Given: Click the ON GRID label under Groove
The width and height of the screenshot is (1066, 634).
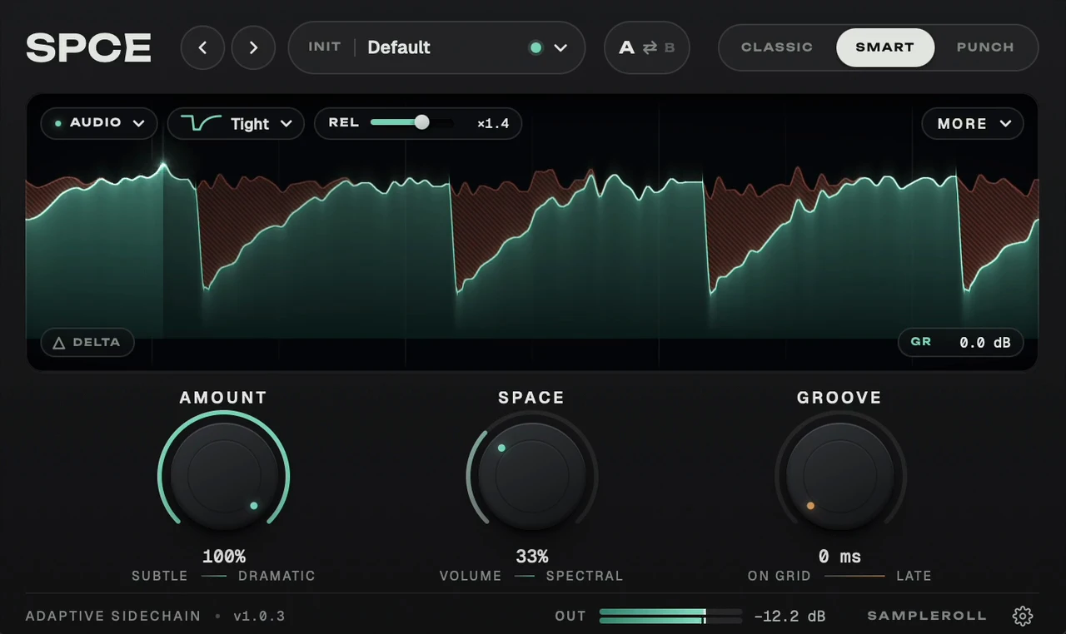Looking at the screenshot, I should pos(780,576).
